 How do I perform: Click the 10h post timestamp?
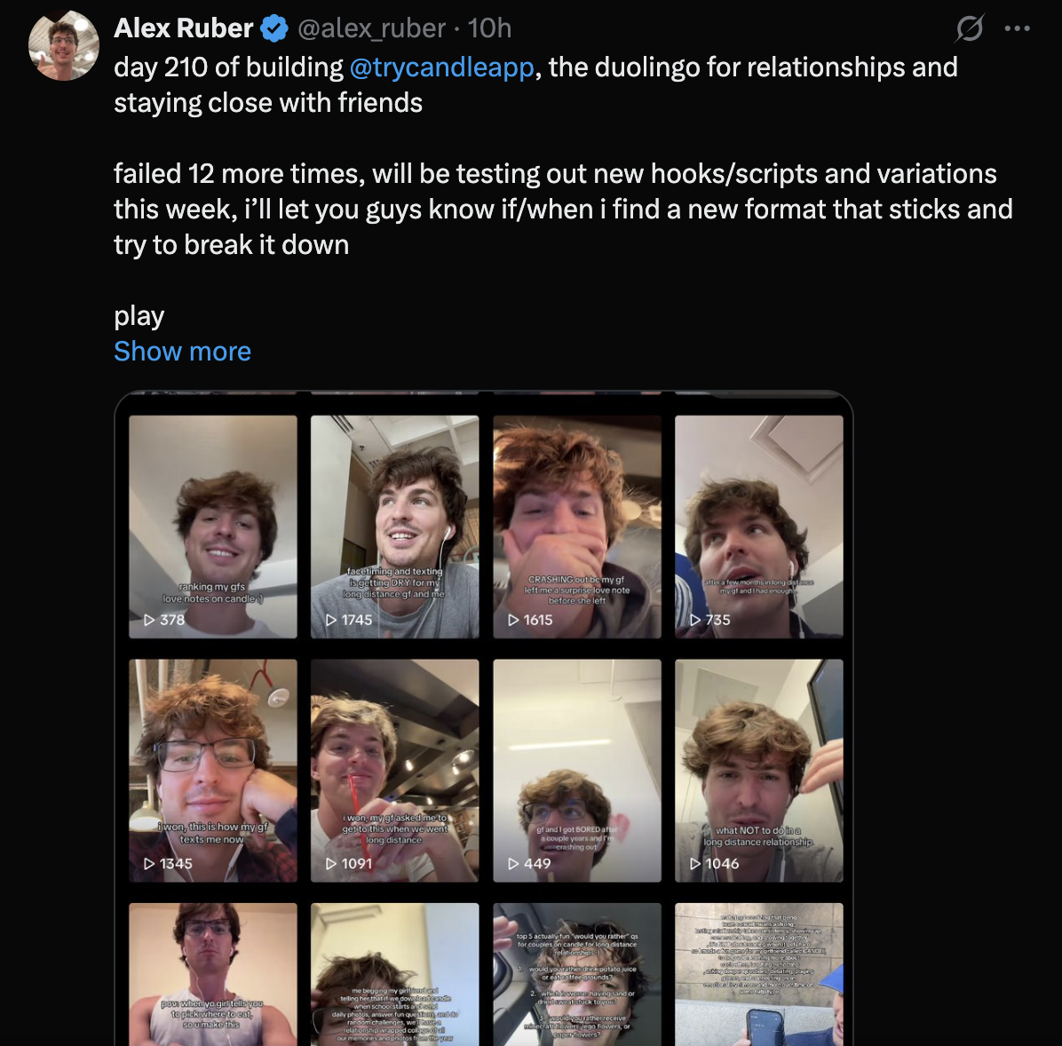[489, 28]
